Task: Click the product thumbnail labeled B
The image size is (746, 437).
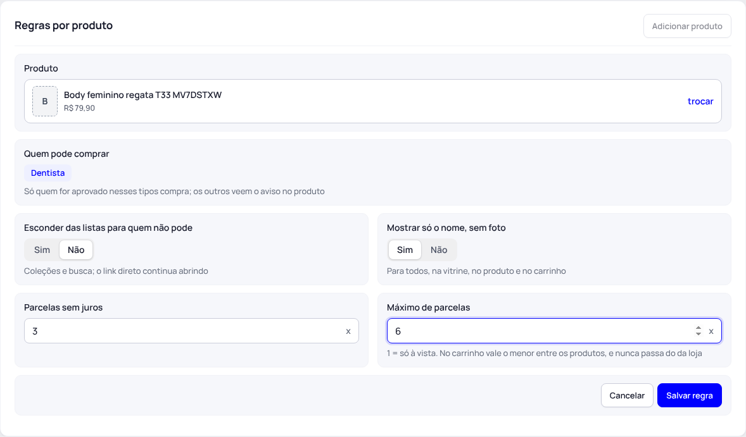Action: pyautogui.click(x=45, y=101)
